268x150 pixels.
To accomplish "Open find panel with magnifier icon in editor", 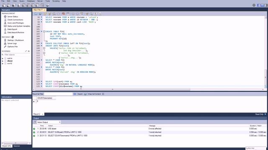I will (91, 14).
